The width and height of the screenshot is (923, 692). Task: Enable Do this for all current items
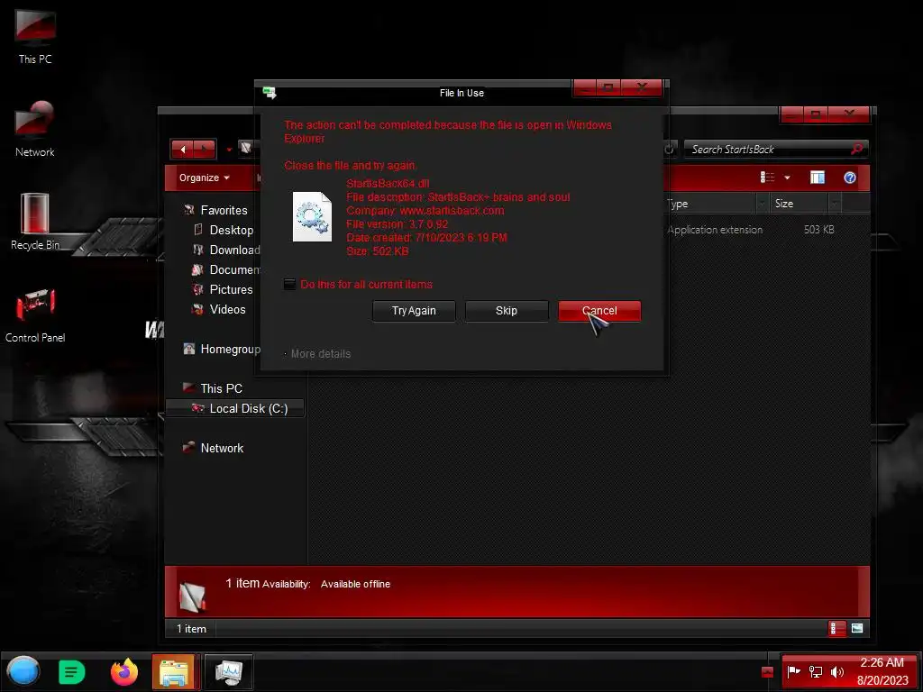[x=289, y=284]
